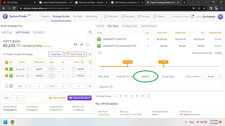Click target date slider handle 11 Jan
Screen dimensions: 225x126
tap(163, 66)
